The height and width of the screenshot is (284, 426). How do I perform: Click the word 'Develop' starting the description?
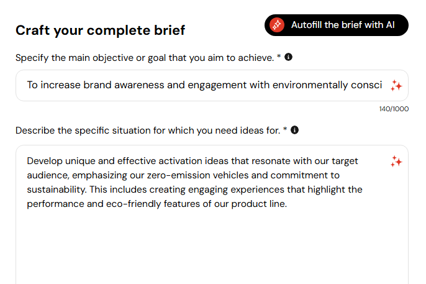(45, 161)
